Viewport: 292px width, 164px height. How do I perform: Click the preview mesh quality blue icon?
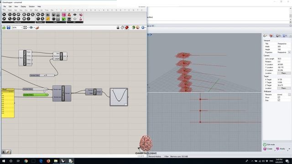click(x=143, y=27)
